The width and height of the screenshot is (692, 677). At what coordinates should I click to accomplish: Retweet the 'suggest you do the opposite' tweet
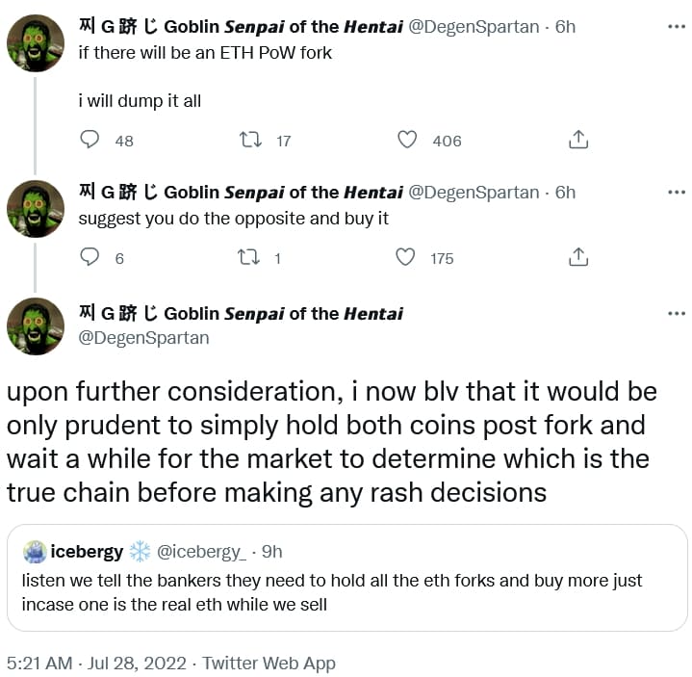click(x=248, y=257)
